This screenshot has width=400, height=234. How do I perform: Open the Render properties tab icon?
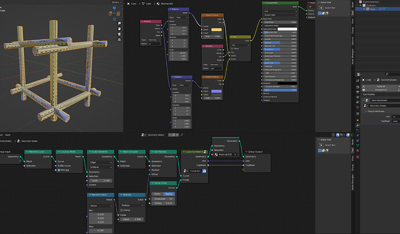coord(358,87)
